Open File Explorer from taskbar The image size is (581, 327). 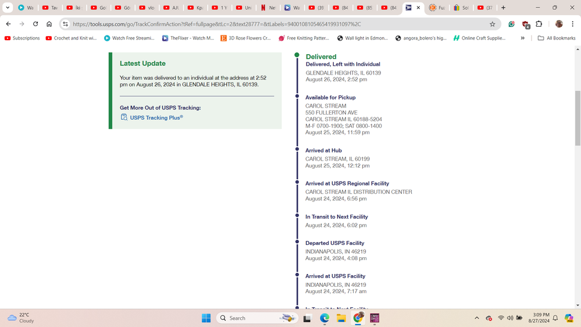[x=341, y=318]
